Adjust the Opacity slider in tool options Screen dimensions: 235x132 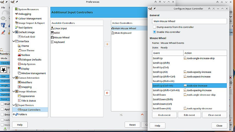[5, 63]
